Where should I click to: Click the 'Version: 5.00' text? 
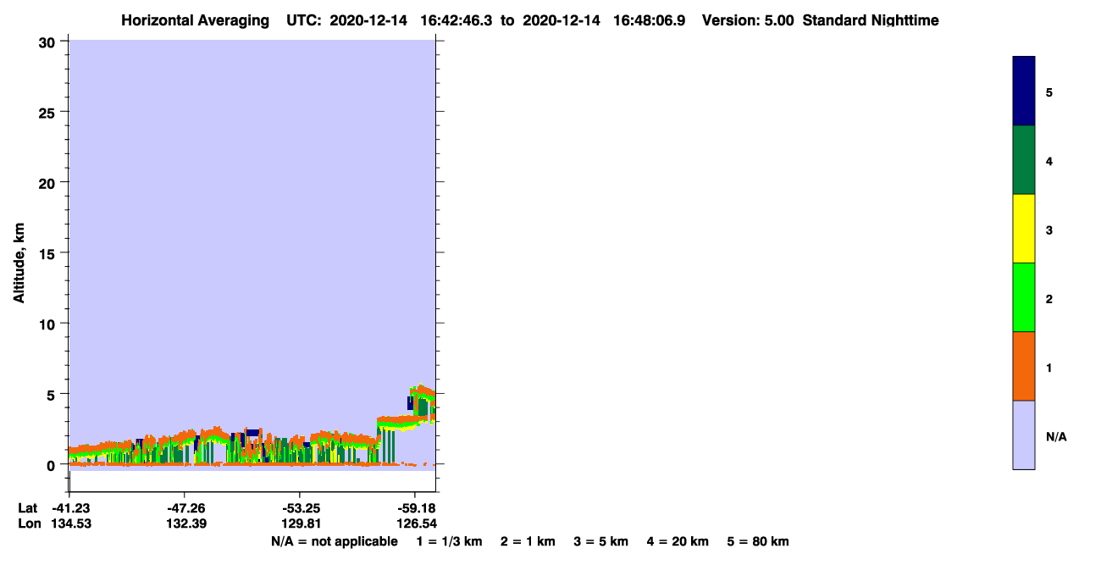748,20
